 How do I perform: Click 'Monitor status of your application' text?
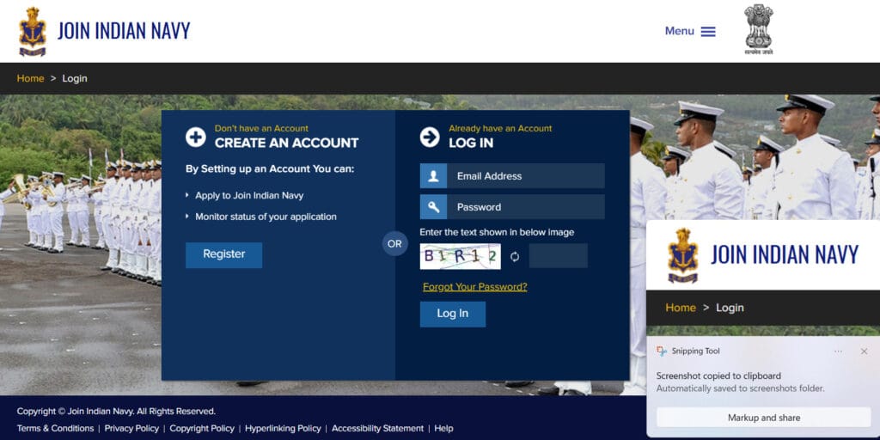coord(266,217)
